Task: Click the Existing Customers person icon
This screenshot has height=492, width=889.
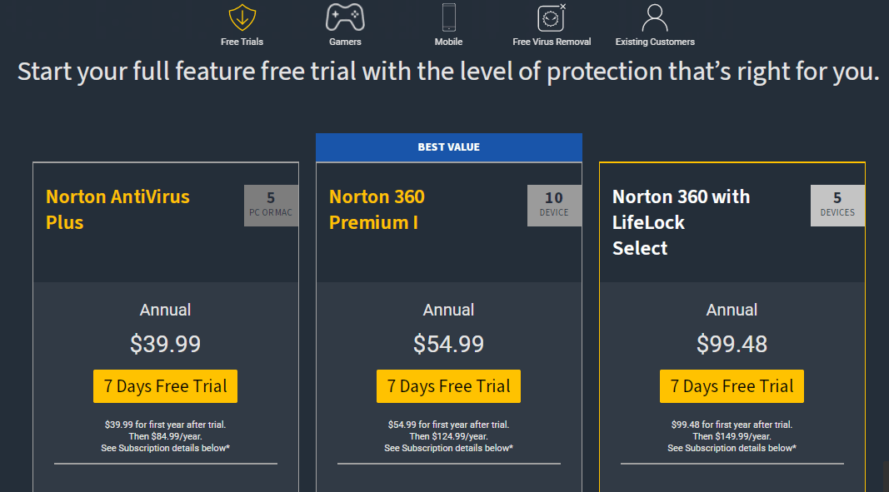Action: (655, 17)
